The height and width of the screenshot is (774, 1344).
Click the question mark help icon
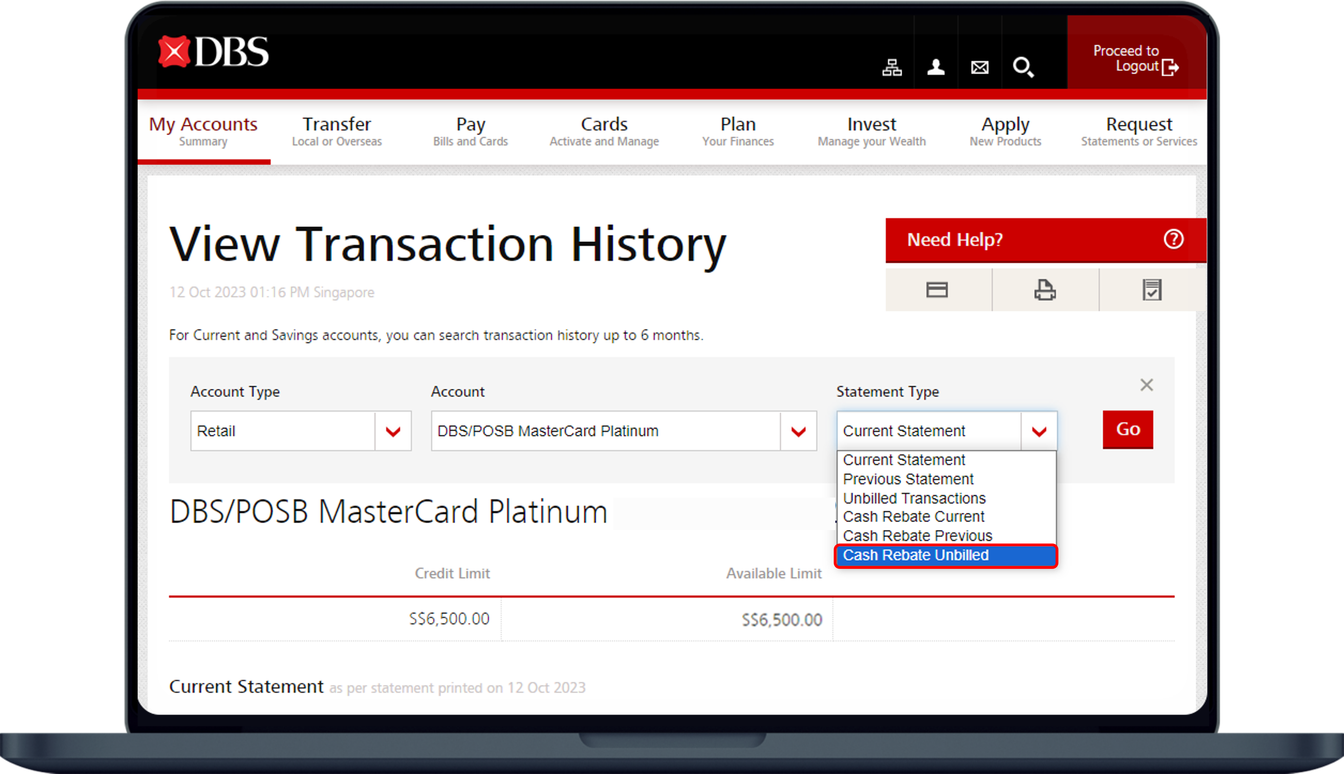click(x=1173, y=239)
